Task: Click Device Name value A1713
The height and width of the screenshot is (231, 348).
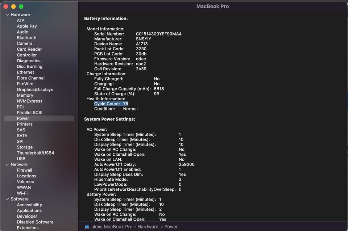Action: pyautogui.click(x=142, y=44)
